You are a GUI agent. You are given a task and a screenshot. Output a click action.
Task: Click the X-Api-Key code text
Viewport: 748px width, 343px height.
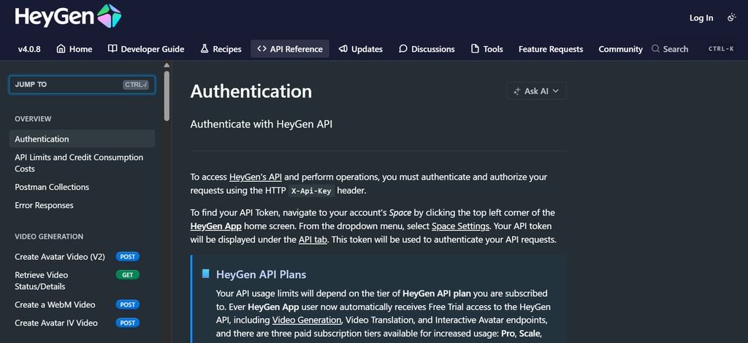point(313,190)
